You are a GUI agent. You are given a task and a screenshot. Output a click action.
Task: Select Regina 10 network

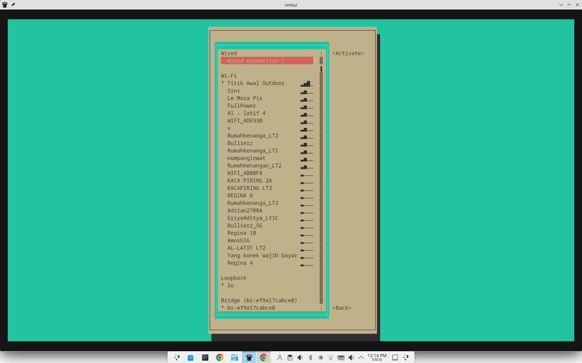pyautogui.click(x=267, y=233)
